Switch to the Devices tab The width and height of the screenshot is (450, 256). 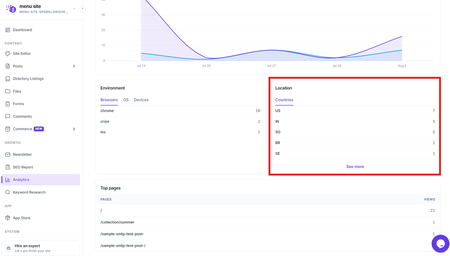coord(141,100)
